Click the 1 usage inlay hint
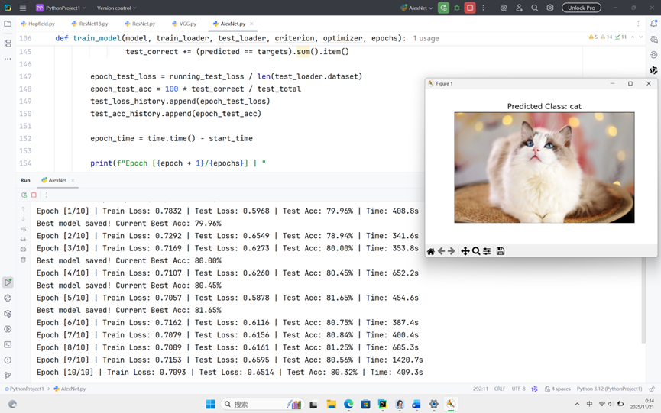The height and width of the screenshot is (413, 661). coord(426,38)
